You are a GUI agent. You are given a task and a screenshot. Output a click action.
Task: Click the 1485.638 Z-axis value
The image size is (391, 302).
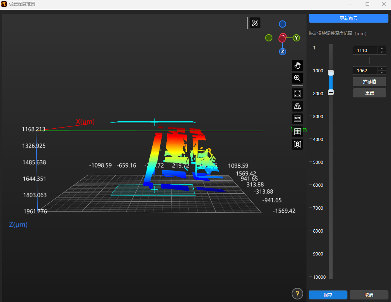[34, 162]
